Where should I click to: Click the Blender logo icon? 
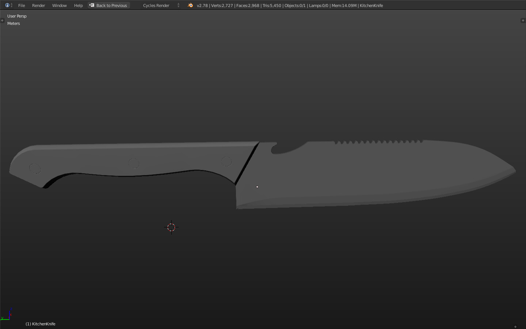point(190,5)
